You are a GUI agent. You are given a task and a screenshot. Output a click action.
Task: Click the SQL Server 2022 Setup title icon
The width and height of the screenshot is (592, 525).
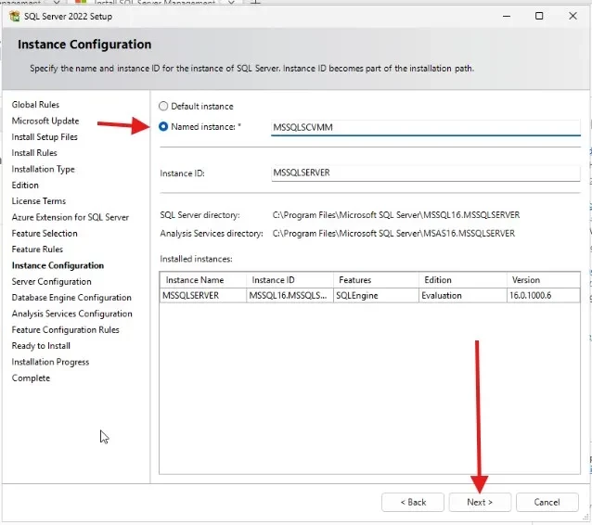tap(15, 16)
